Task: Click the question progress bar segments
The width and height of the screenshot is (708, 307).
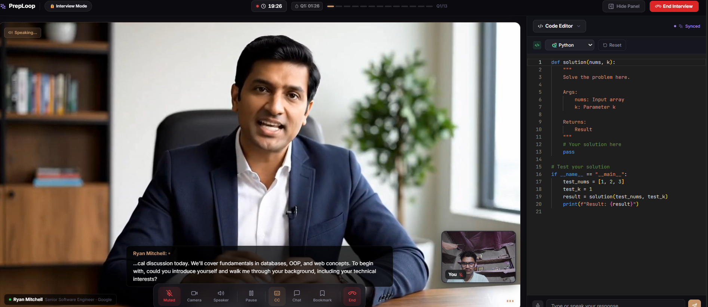Action: [x=380, y=6]
